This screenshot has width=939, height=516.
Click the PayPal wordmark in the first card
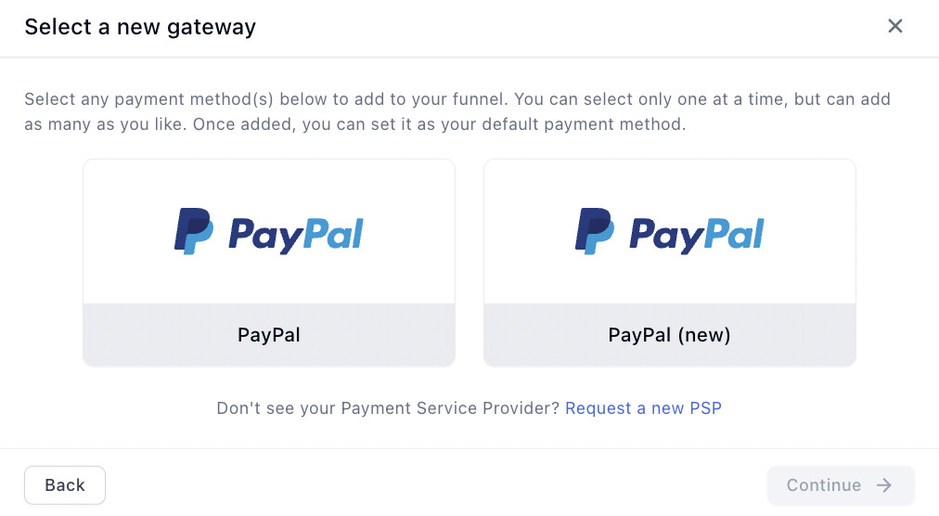295,234
